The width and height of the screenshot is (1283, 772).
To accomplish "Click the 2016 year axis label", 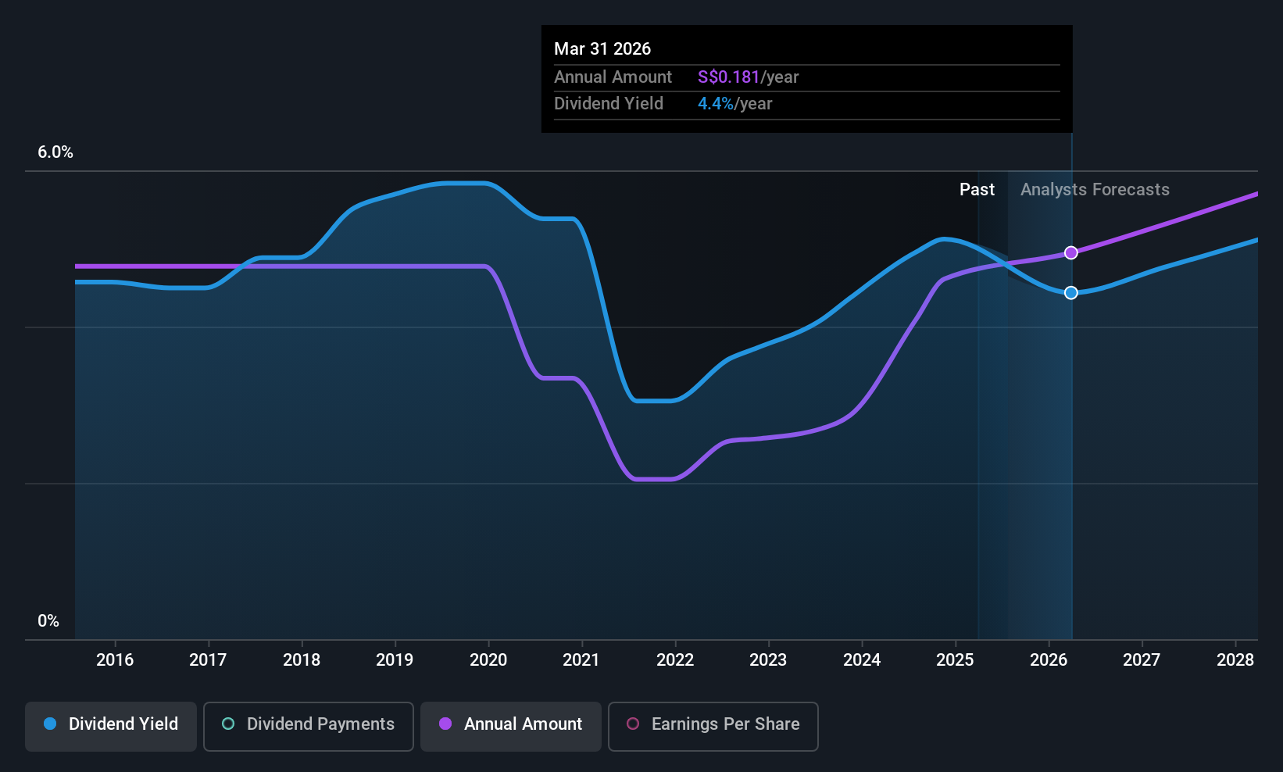I will (115, 659).
